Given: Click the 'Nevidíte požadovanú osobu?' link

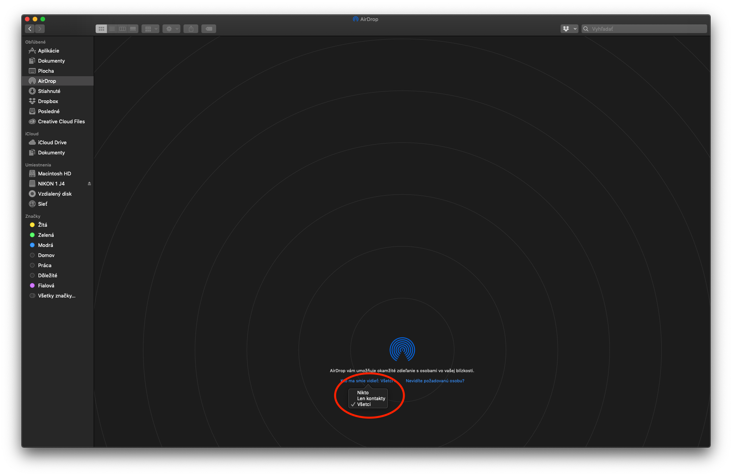Looking at the screenshot, I should click(435, 381).
